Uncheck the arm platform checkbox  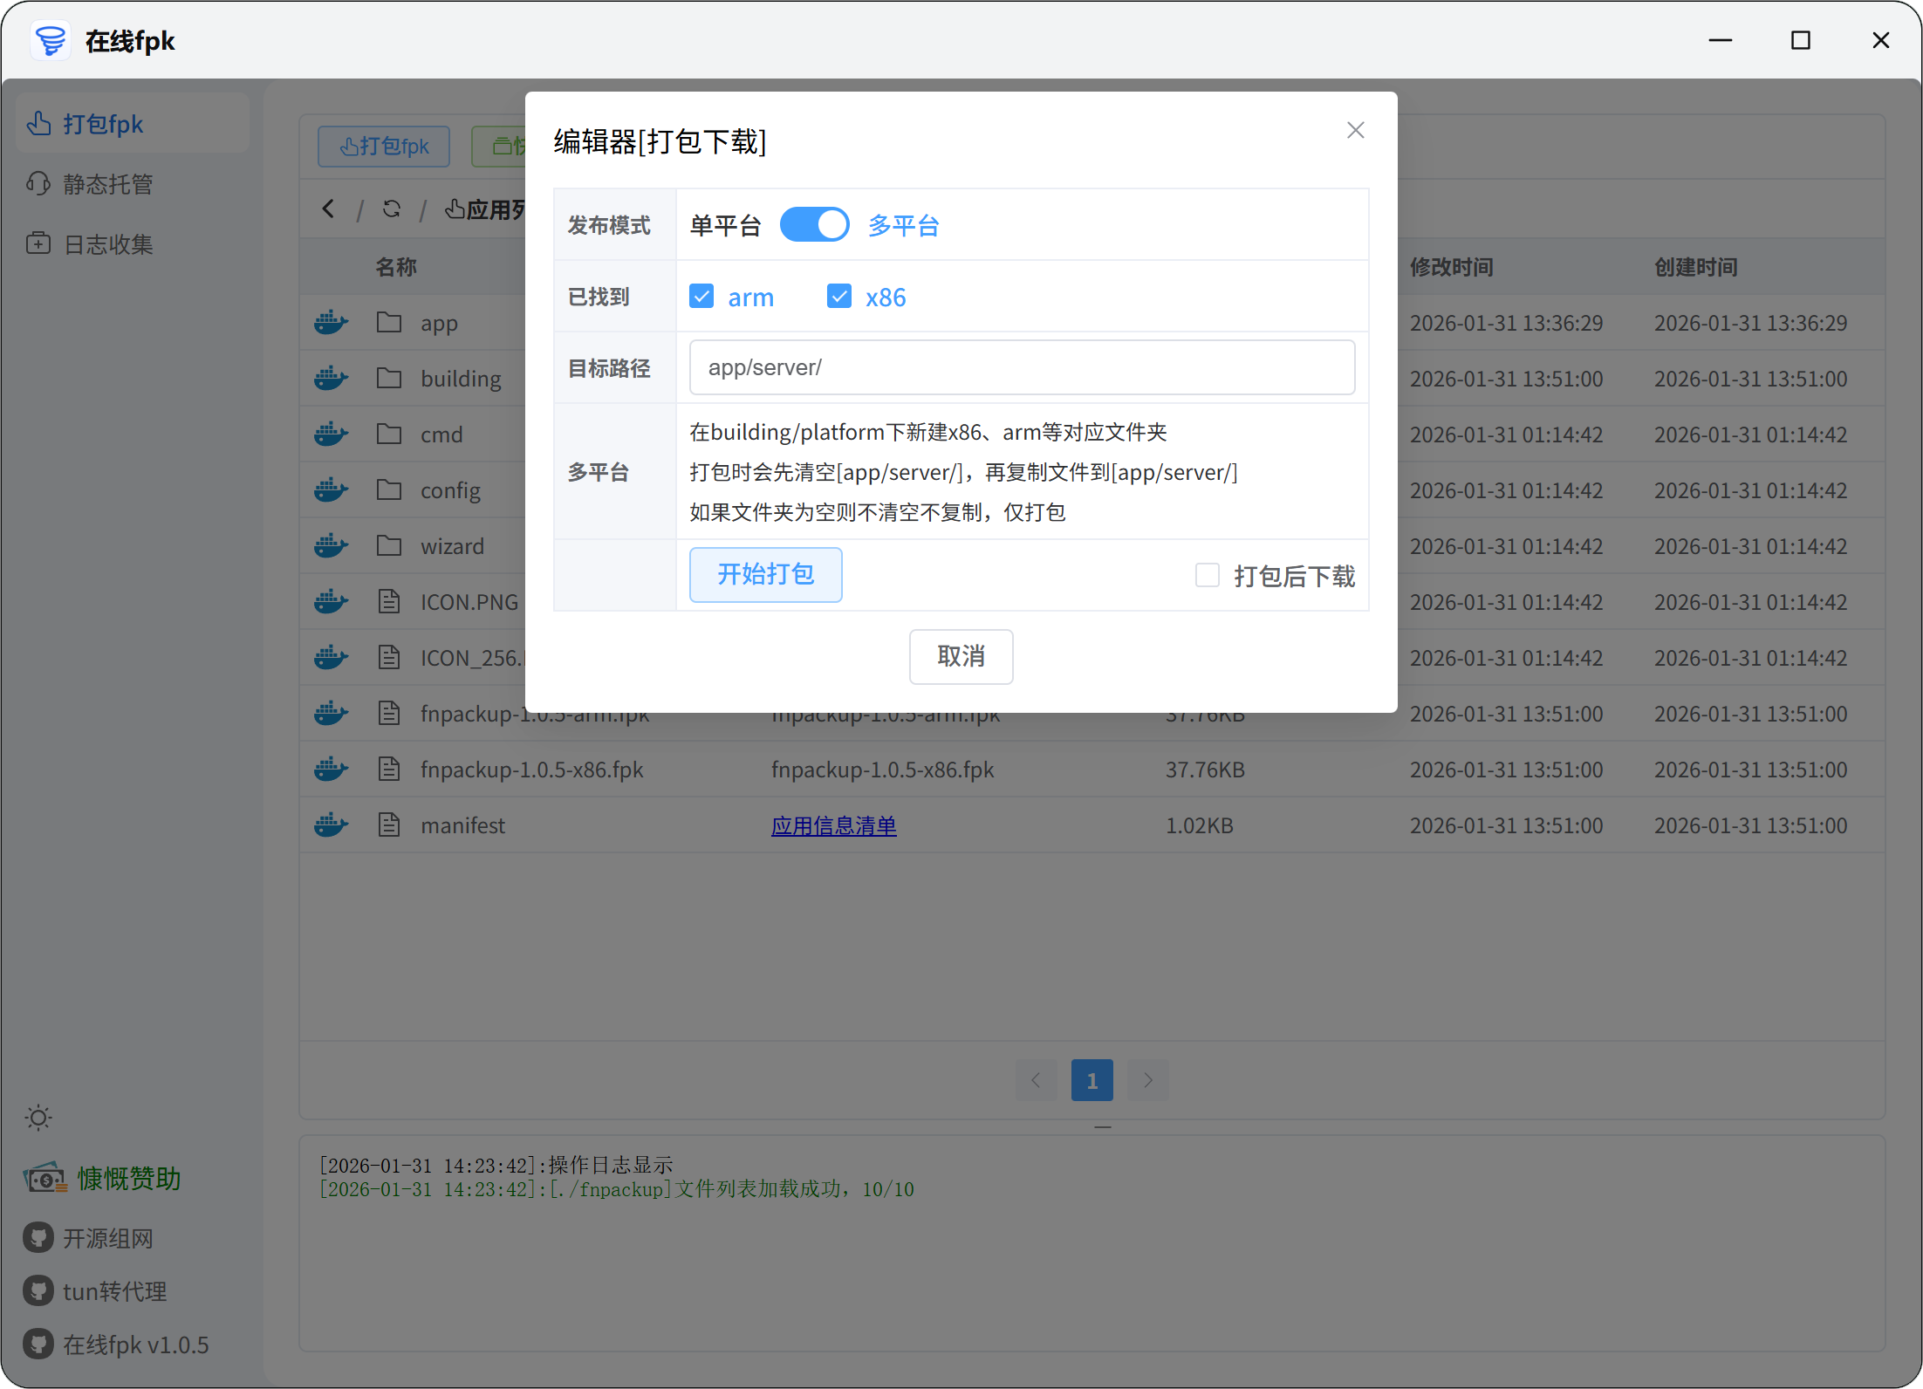(x=701, y=297)
